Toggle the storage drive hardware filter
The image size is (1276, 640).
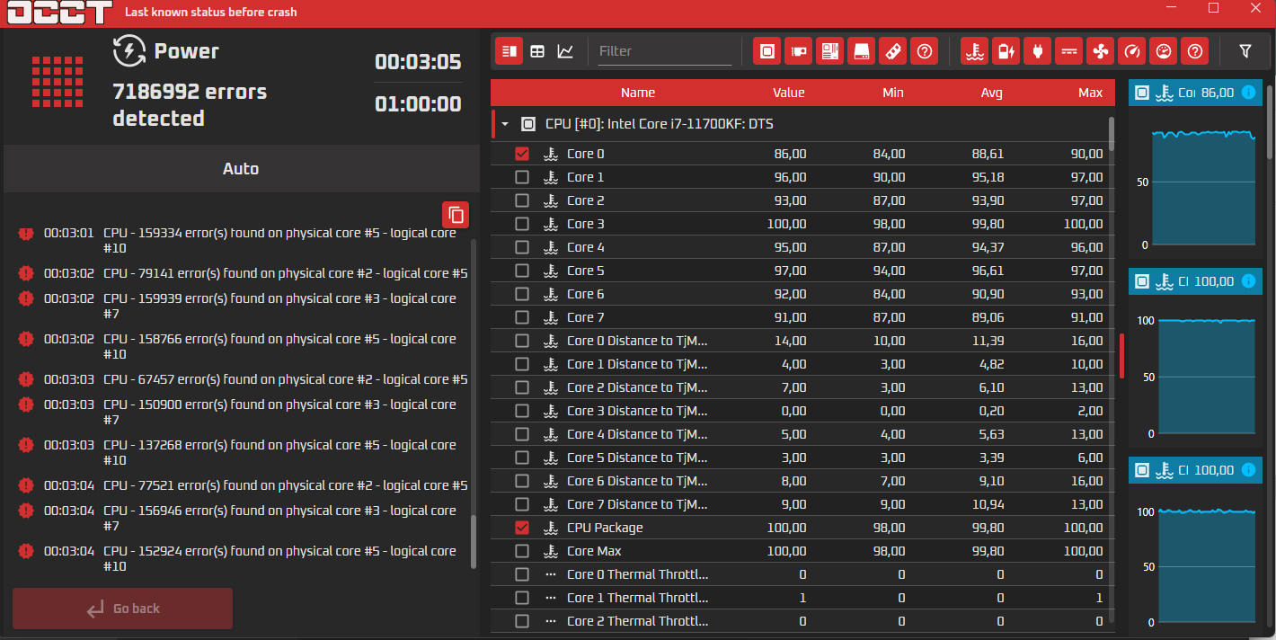(x=861, y=51)
